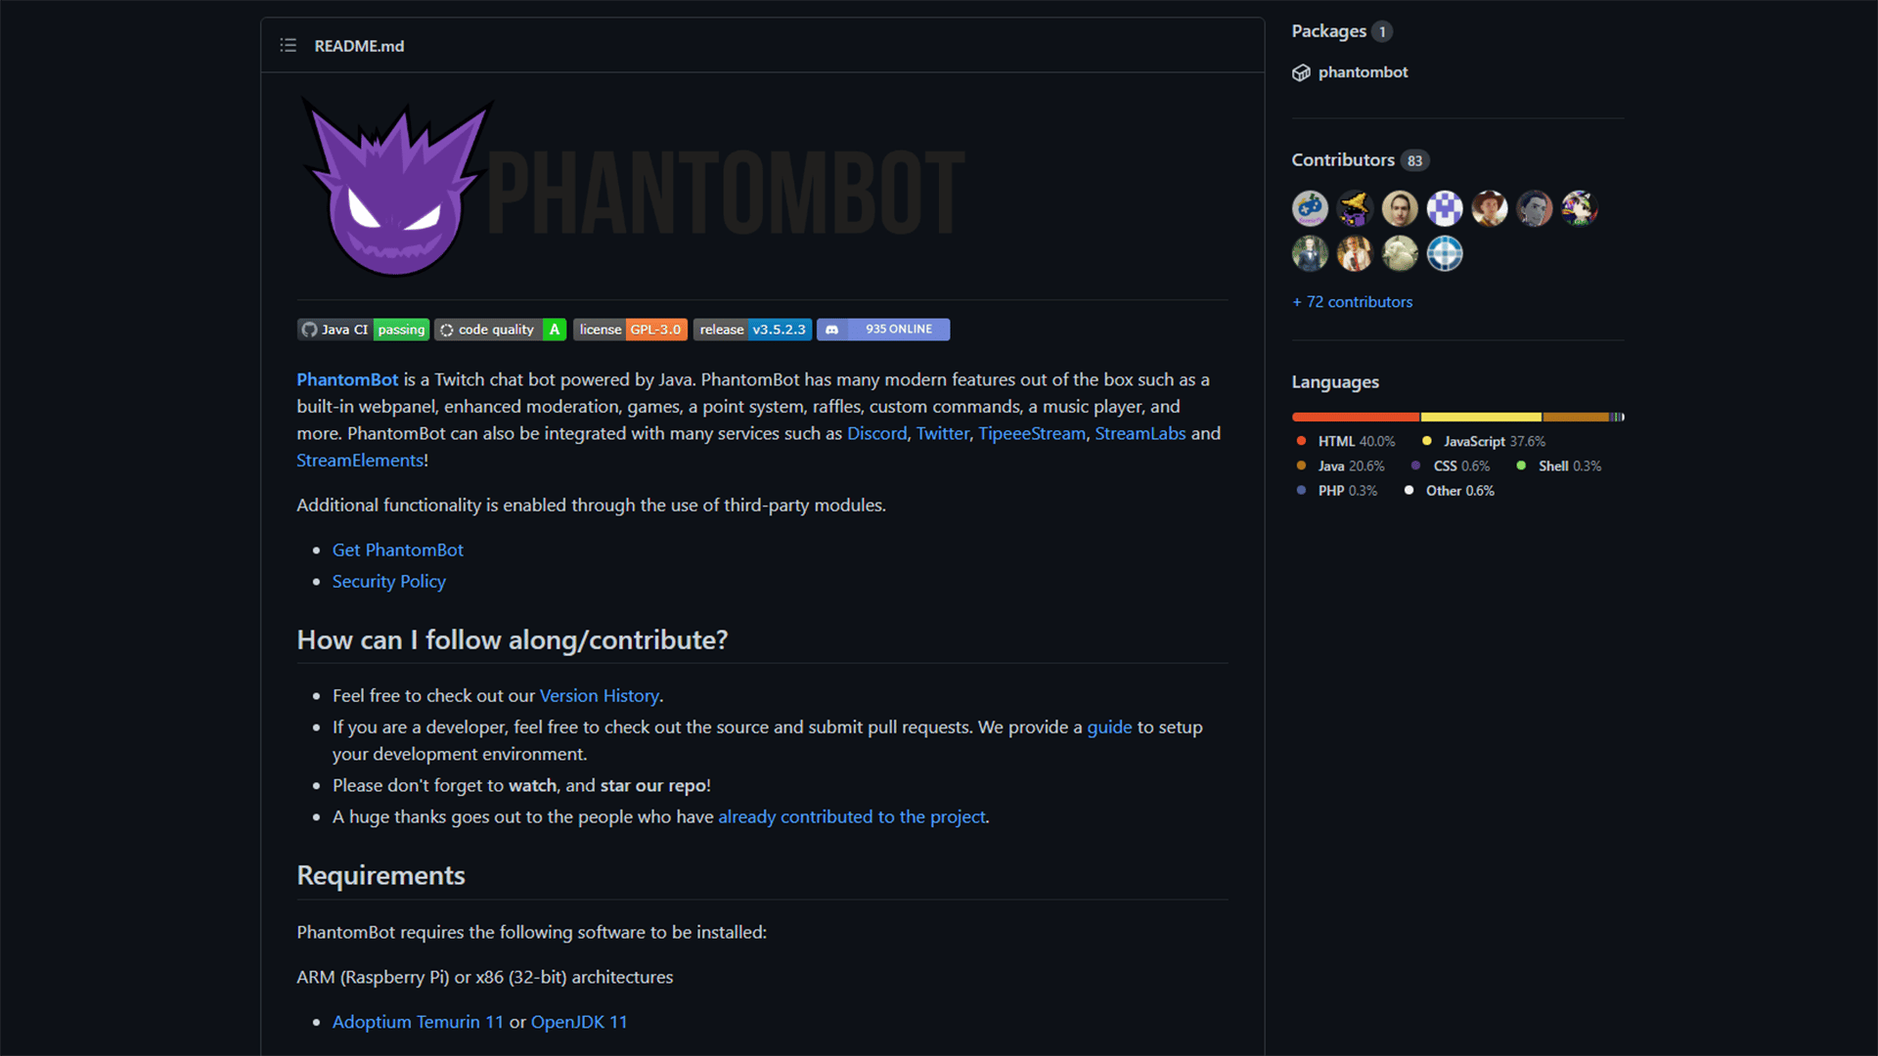Open the README table of contents icon
Viewport: 1878px width, 1056px height.
(x=288, y=46)
